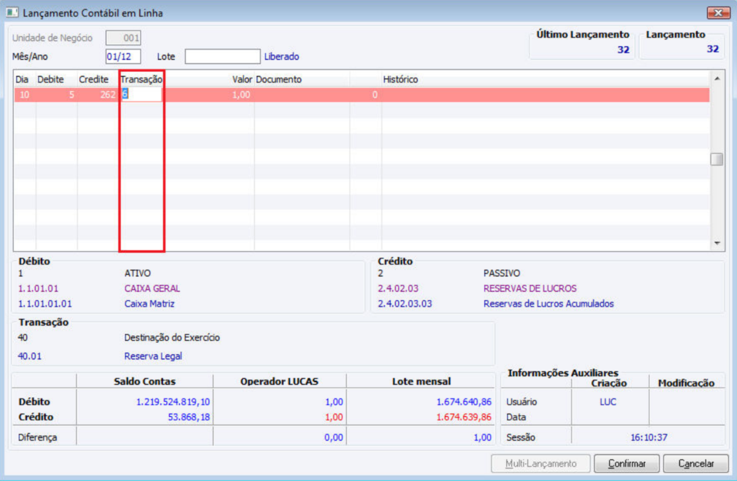The width and height of the screenshot is (737, 481).
Task: Select the Debite column header
Action: [51, 79]
